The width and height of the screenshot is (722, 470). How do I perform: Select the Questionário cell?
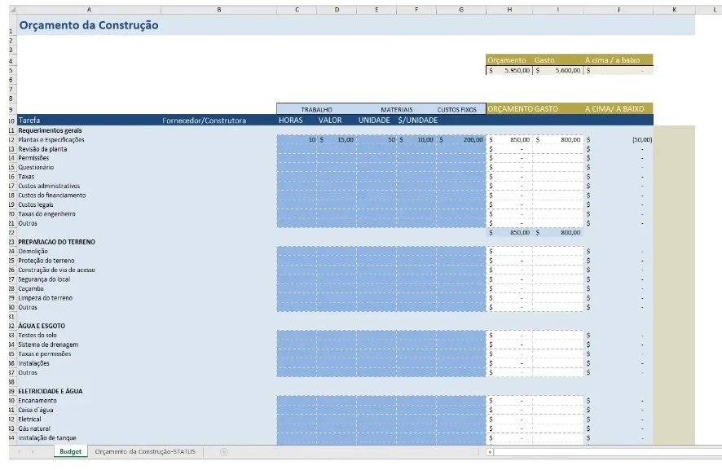[36, 167]
